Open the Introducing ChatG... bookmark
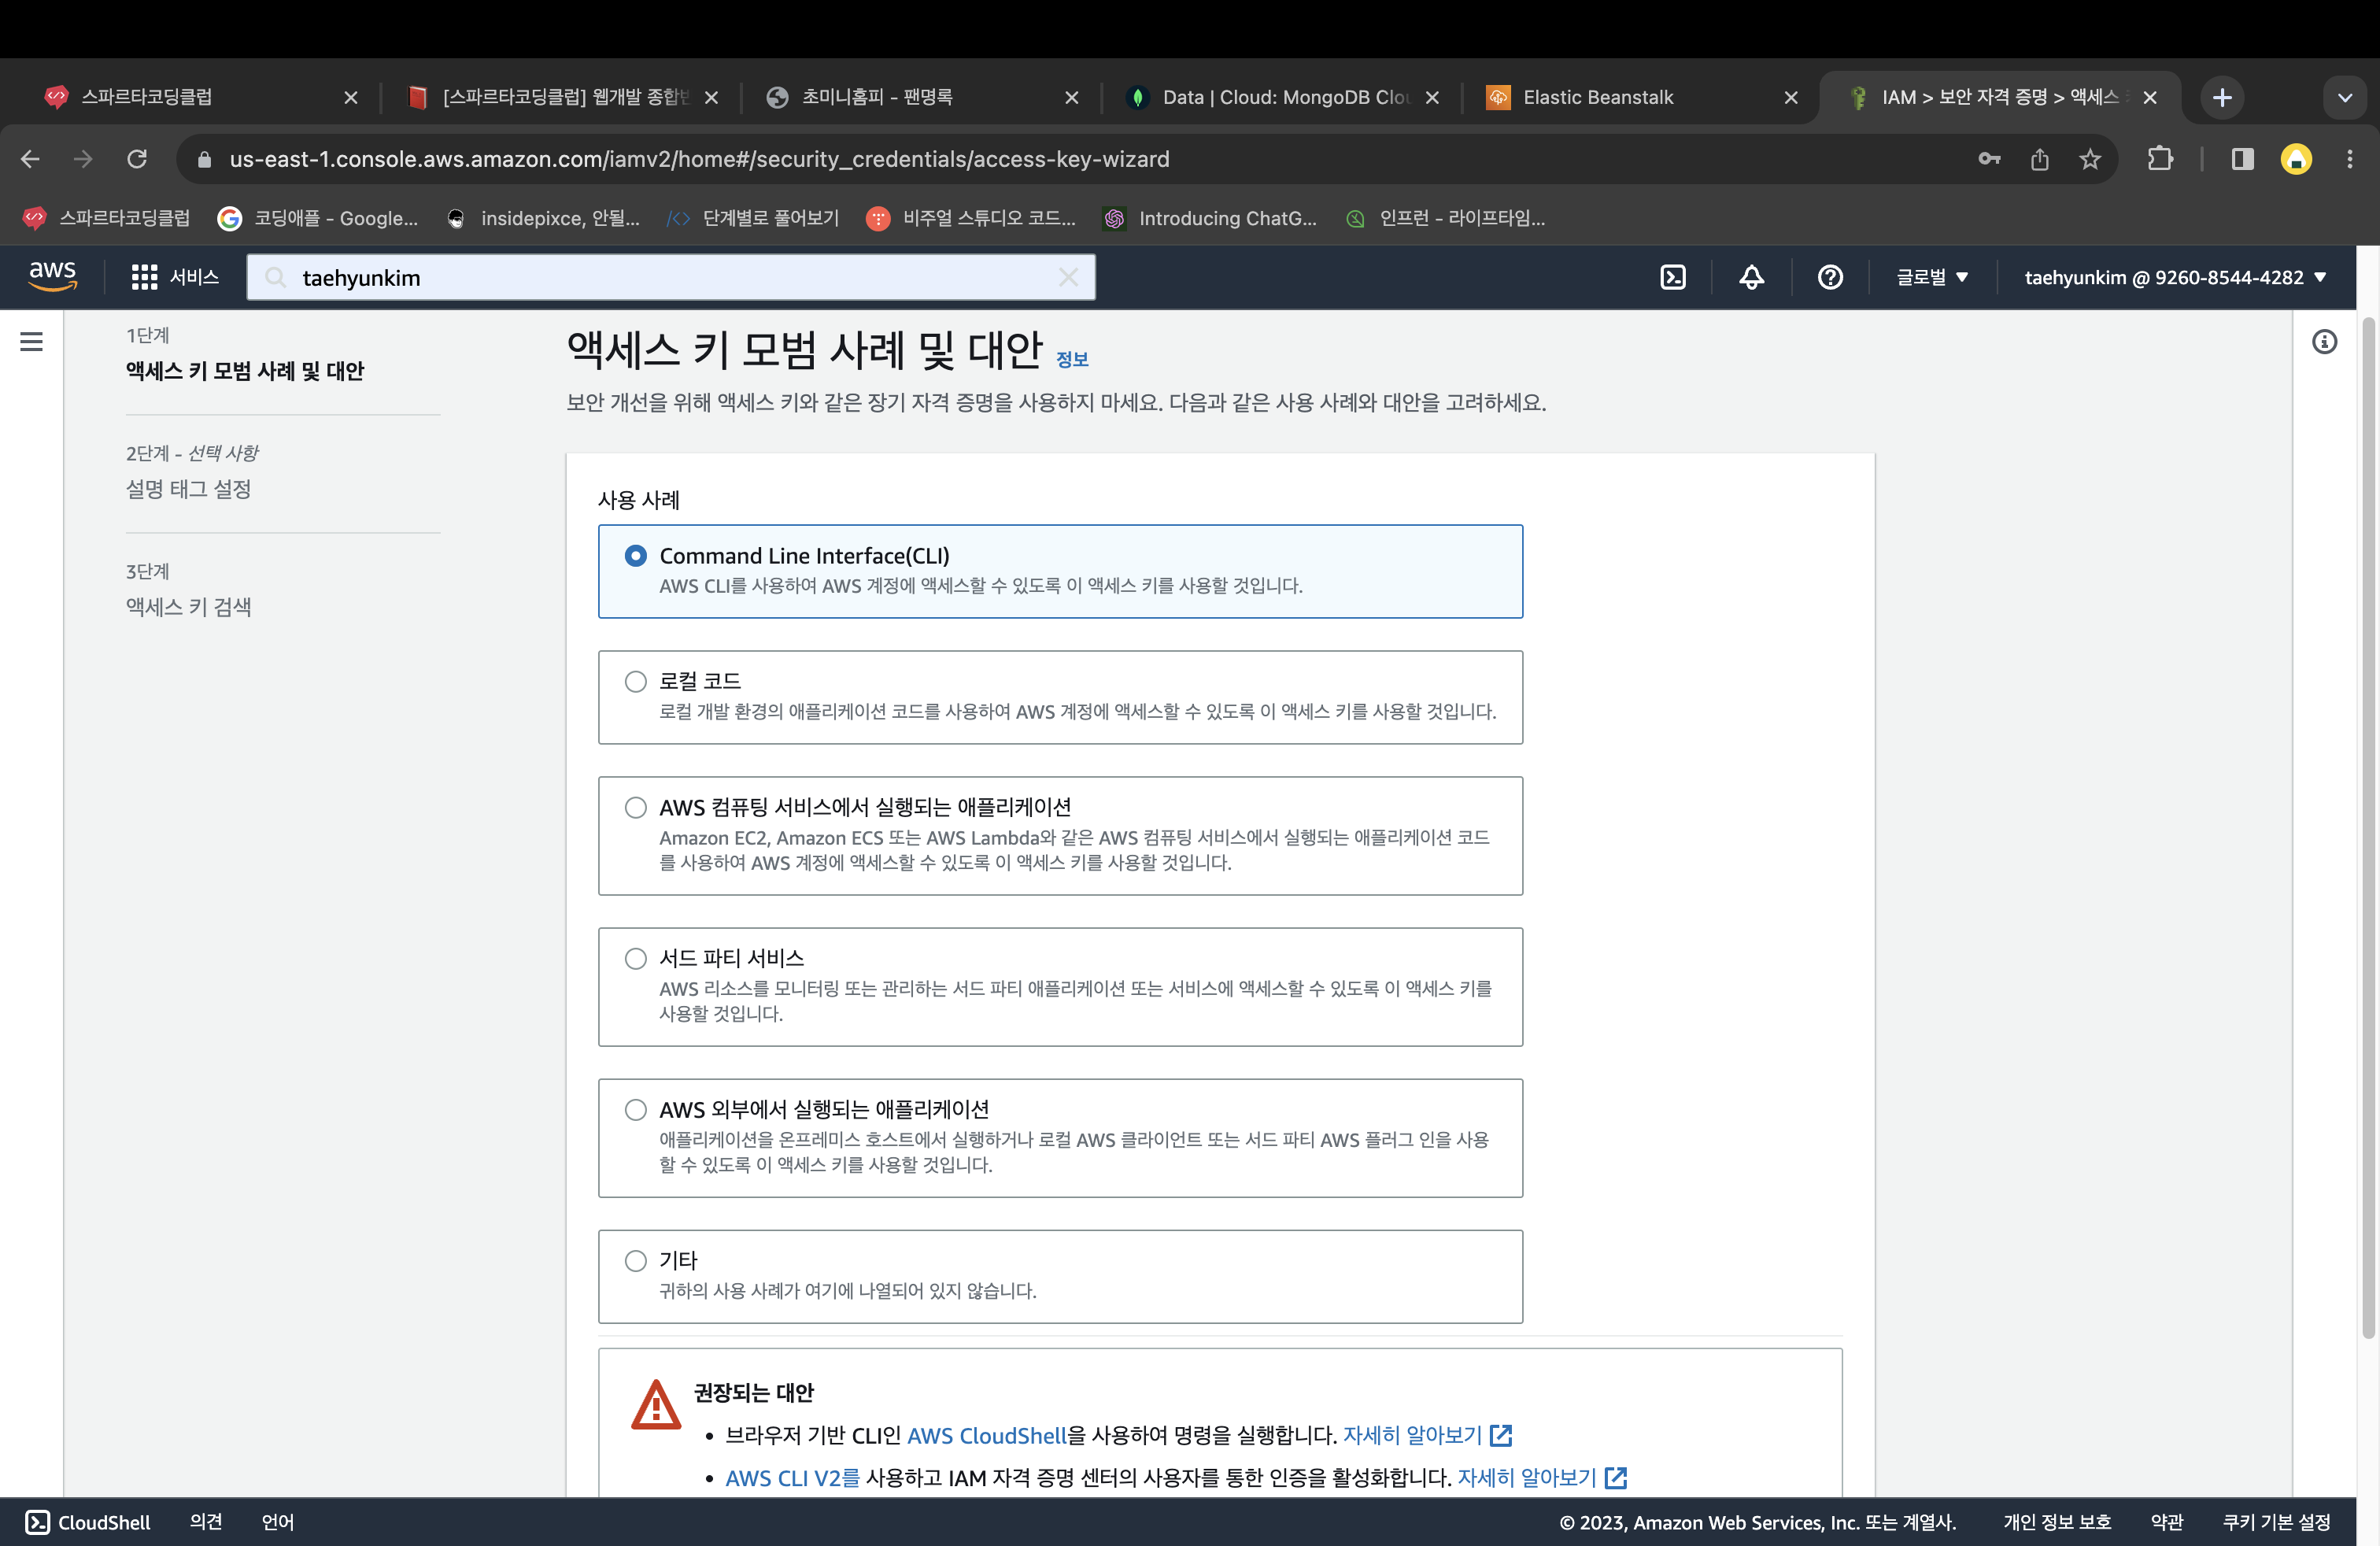The width and height of the screenshot is (2380, 1546). point(1210,218)
